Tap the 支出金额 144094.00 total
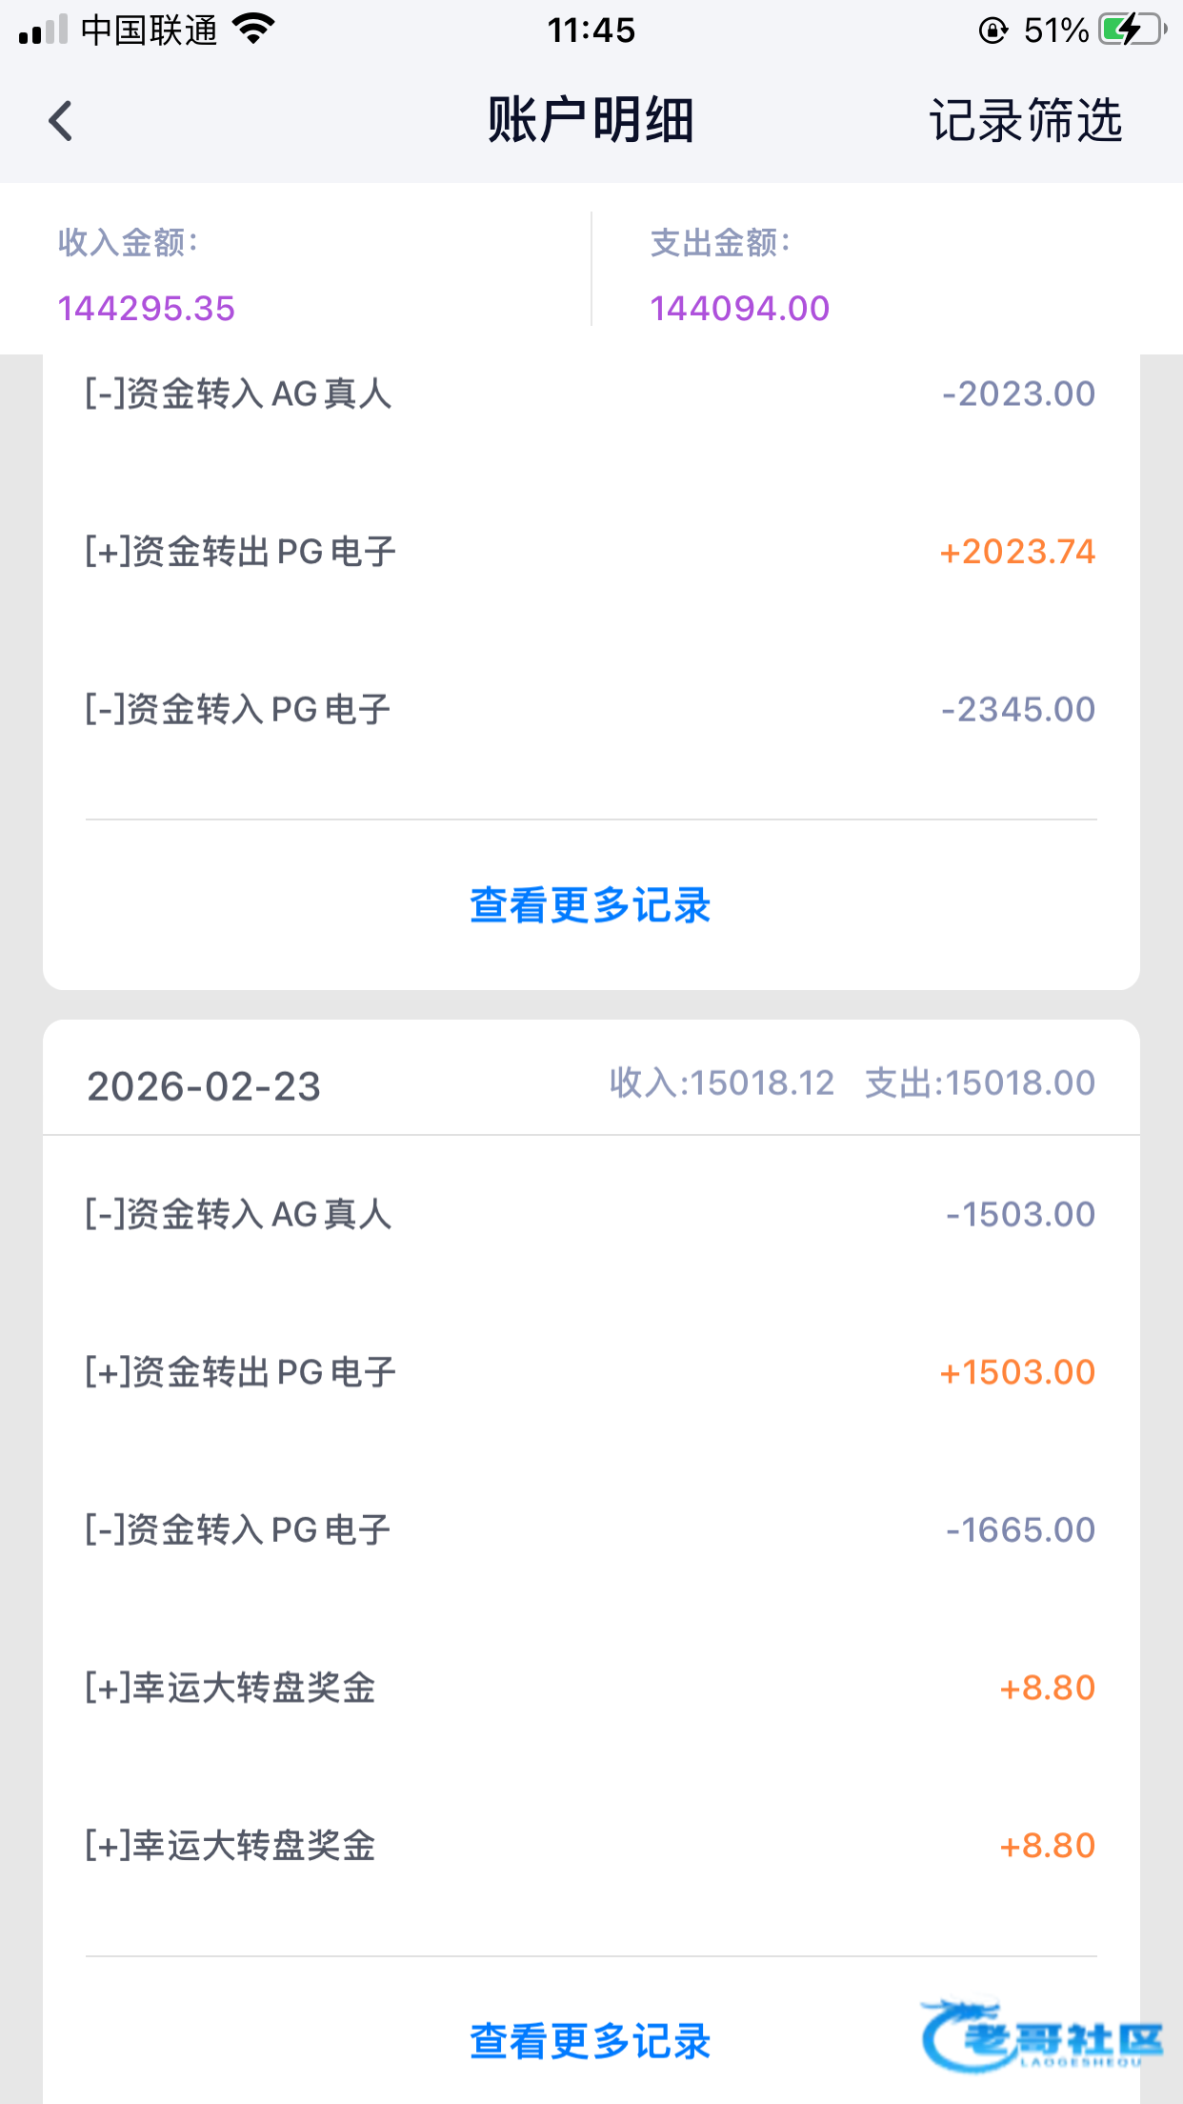 739,308
